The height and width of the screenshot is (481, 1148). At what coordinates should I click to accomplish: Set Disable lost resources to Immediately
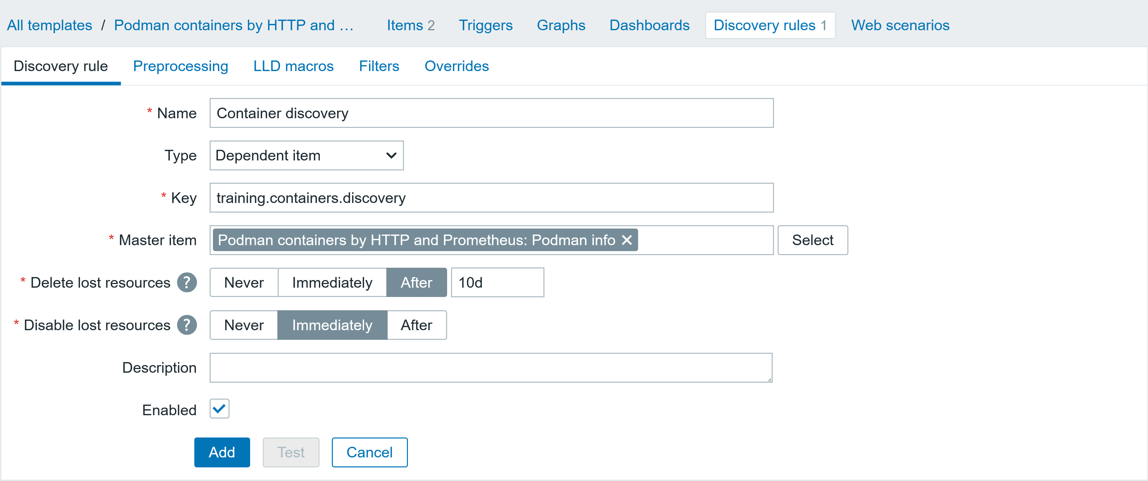click(332, 325)
